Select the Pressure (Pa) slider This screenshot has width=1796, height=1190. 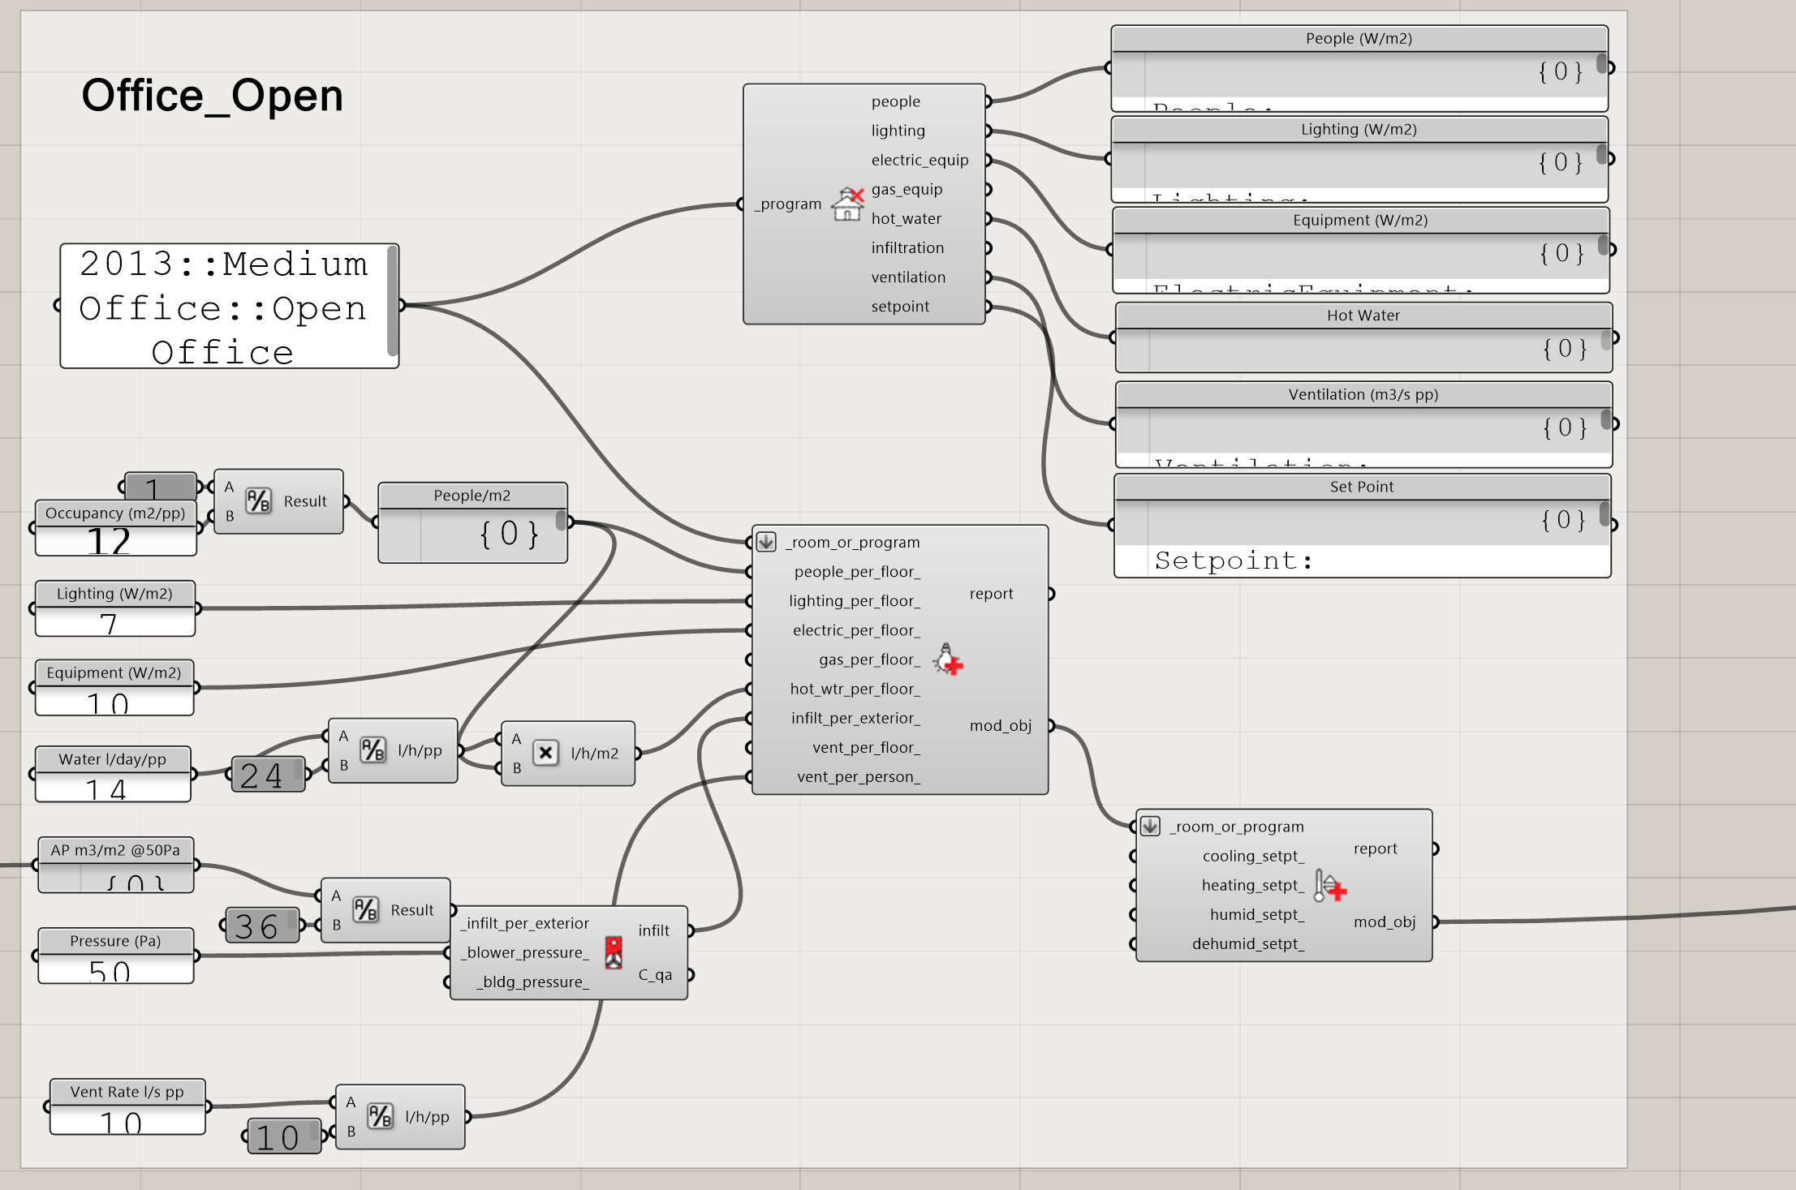coord(116,956)
